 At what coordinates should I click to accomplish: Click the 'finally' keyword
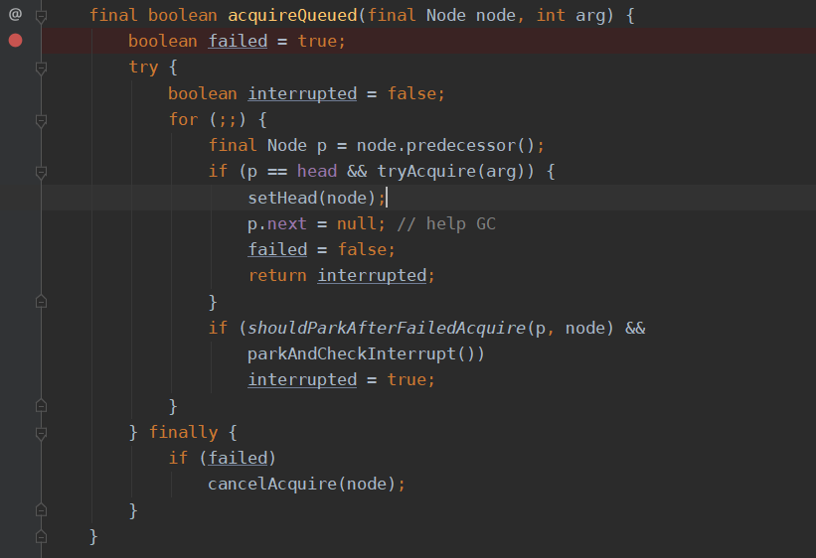coord(183,432)
